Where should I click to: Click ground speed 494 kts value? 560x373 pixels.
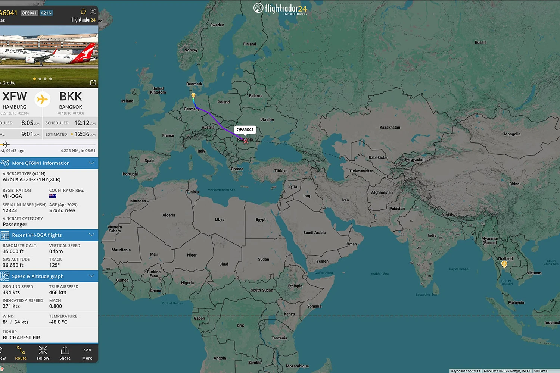click(x=11, y=292)
